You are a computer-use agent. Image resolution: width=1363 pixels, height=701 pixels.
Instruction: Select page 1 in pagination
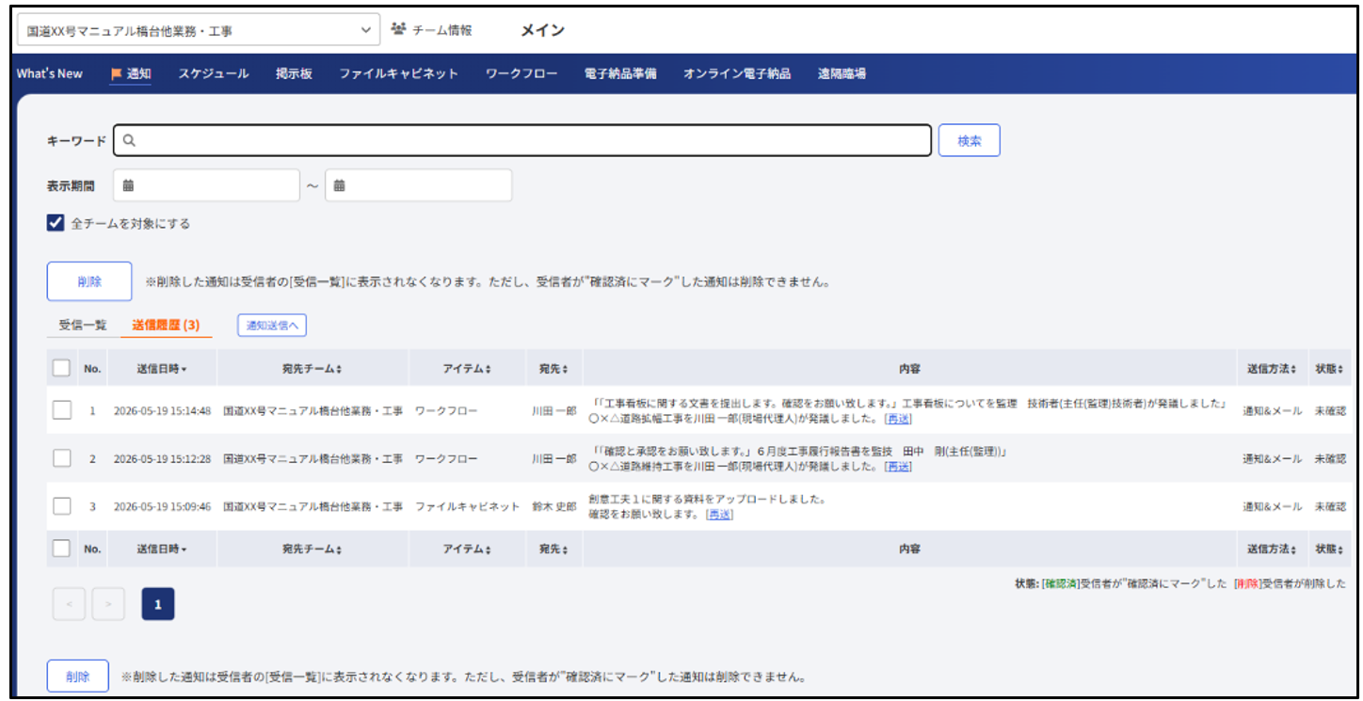[158, 604]
